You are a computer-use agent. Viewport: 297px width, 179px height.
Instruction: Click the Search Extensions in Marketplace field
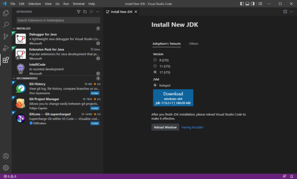(x=58, y=20)
